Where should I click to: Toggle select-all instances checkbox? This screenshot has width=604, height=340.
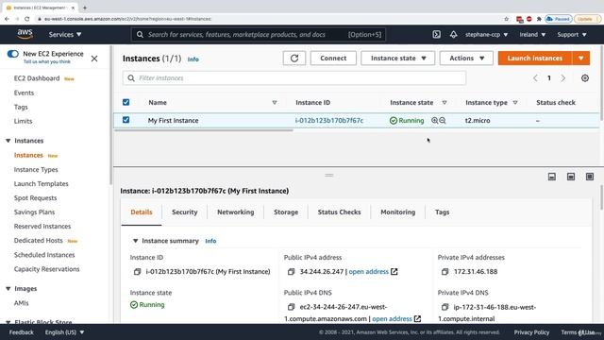coord(126,102)
